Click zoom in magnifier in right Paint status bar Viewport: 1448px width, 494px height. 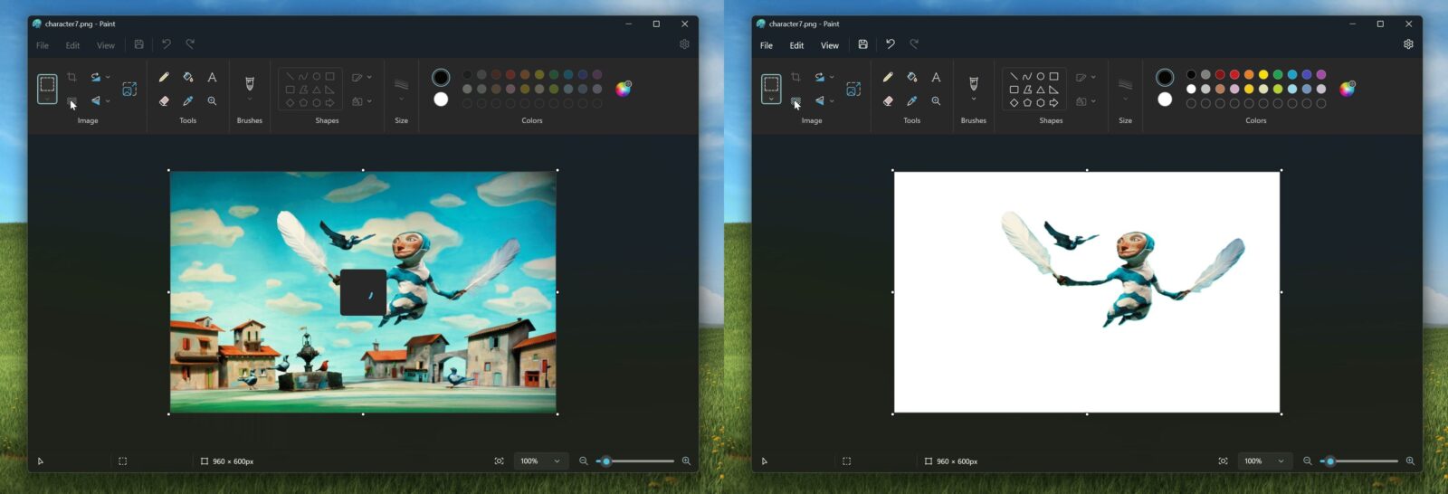pos(1410,461)
